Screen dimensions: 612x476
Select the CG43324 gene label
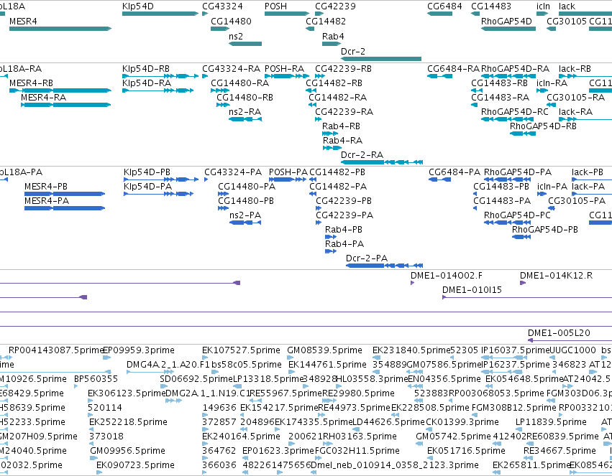click(222, 6)
